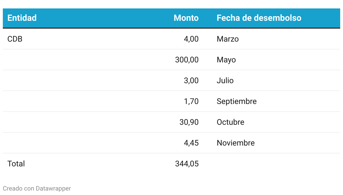Screen dimensions: 343x195
Task: Select the Octubre date cell
Action: 231,122
